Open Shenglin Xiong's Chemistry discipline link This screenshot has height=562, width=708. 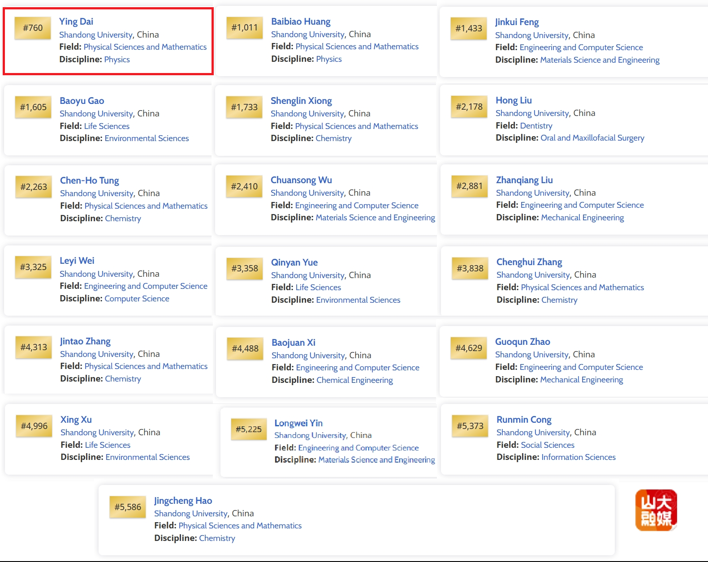tap(333, 138)
